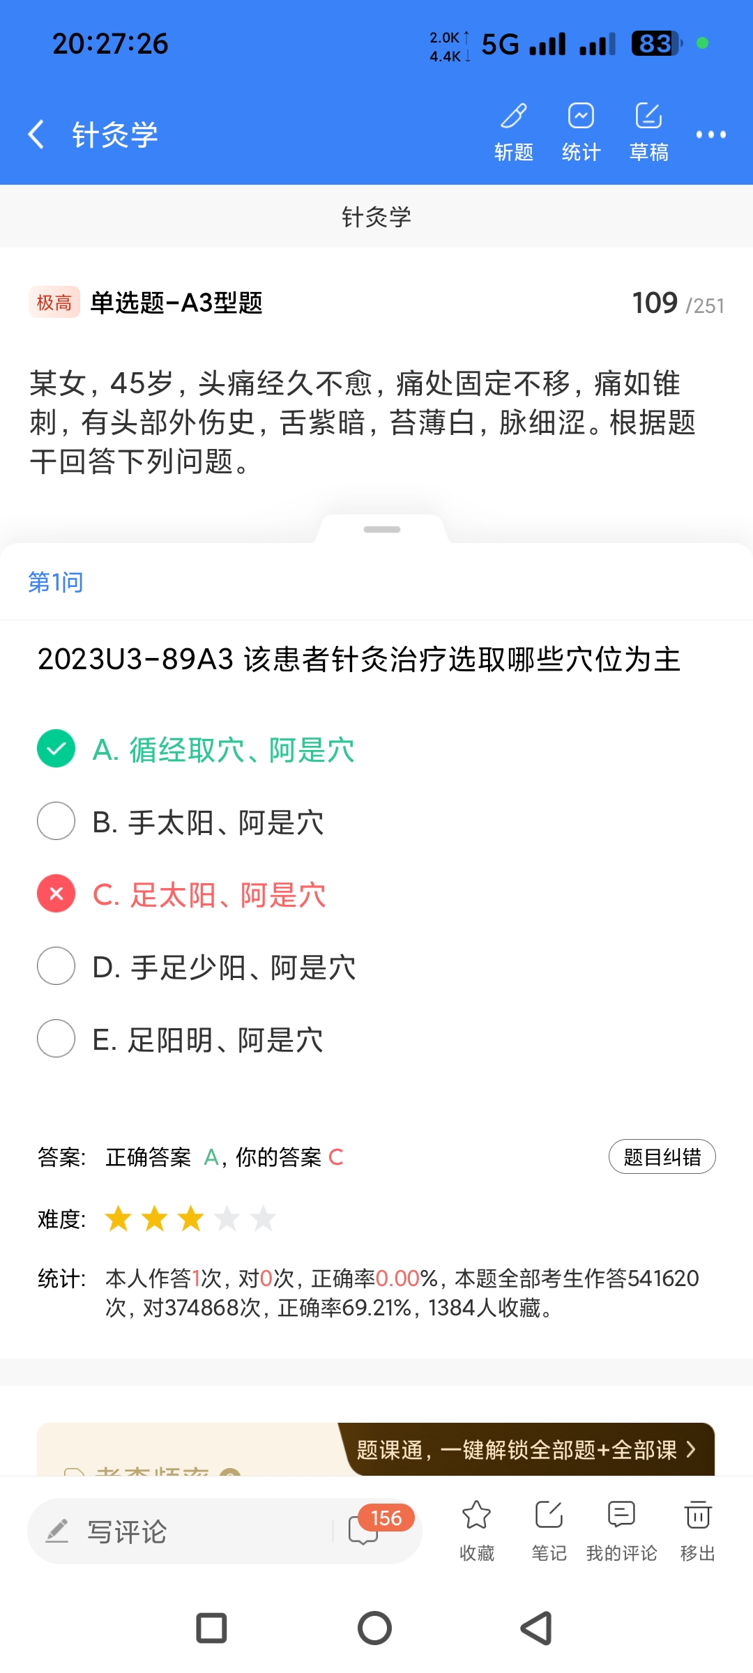This screenshot has height=1673, width=753.
Task: Switch to the 第1问 tab
Action: (56, 582)
